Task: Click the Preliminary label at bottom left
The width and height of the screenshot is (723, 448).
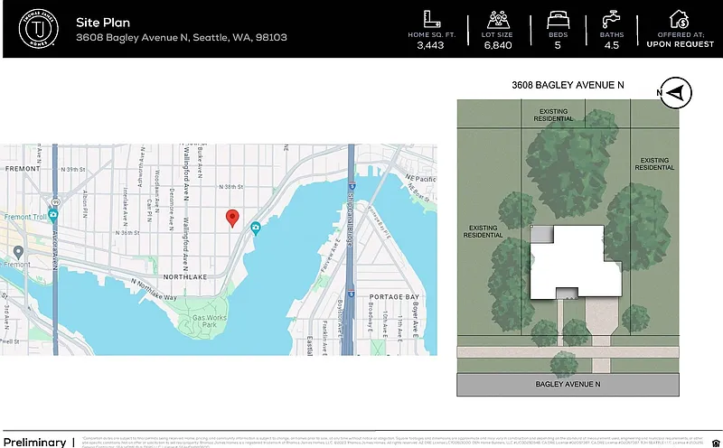Action: 34,442
